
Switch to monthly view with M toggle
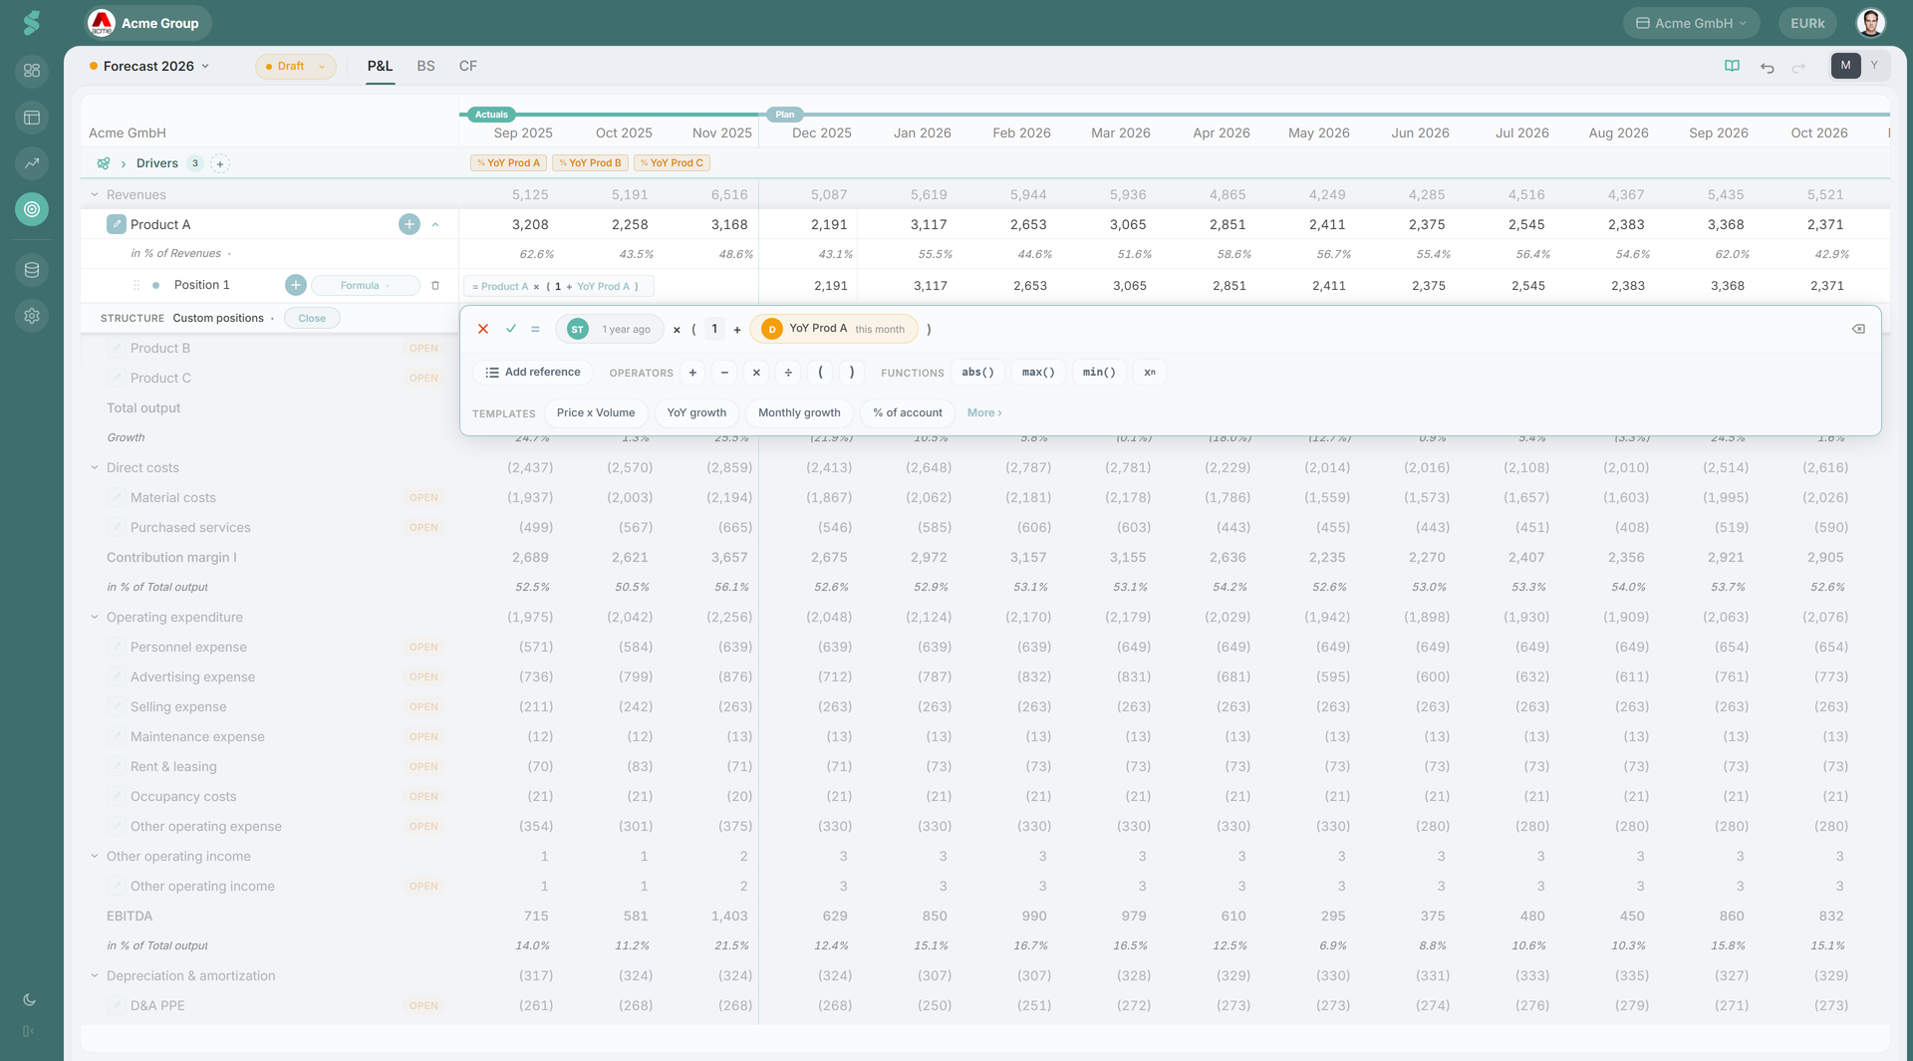point(1846,66)
